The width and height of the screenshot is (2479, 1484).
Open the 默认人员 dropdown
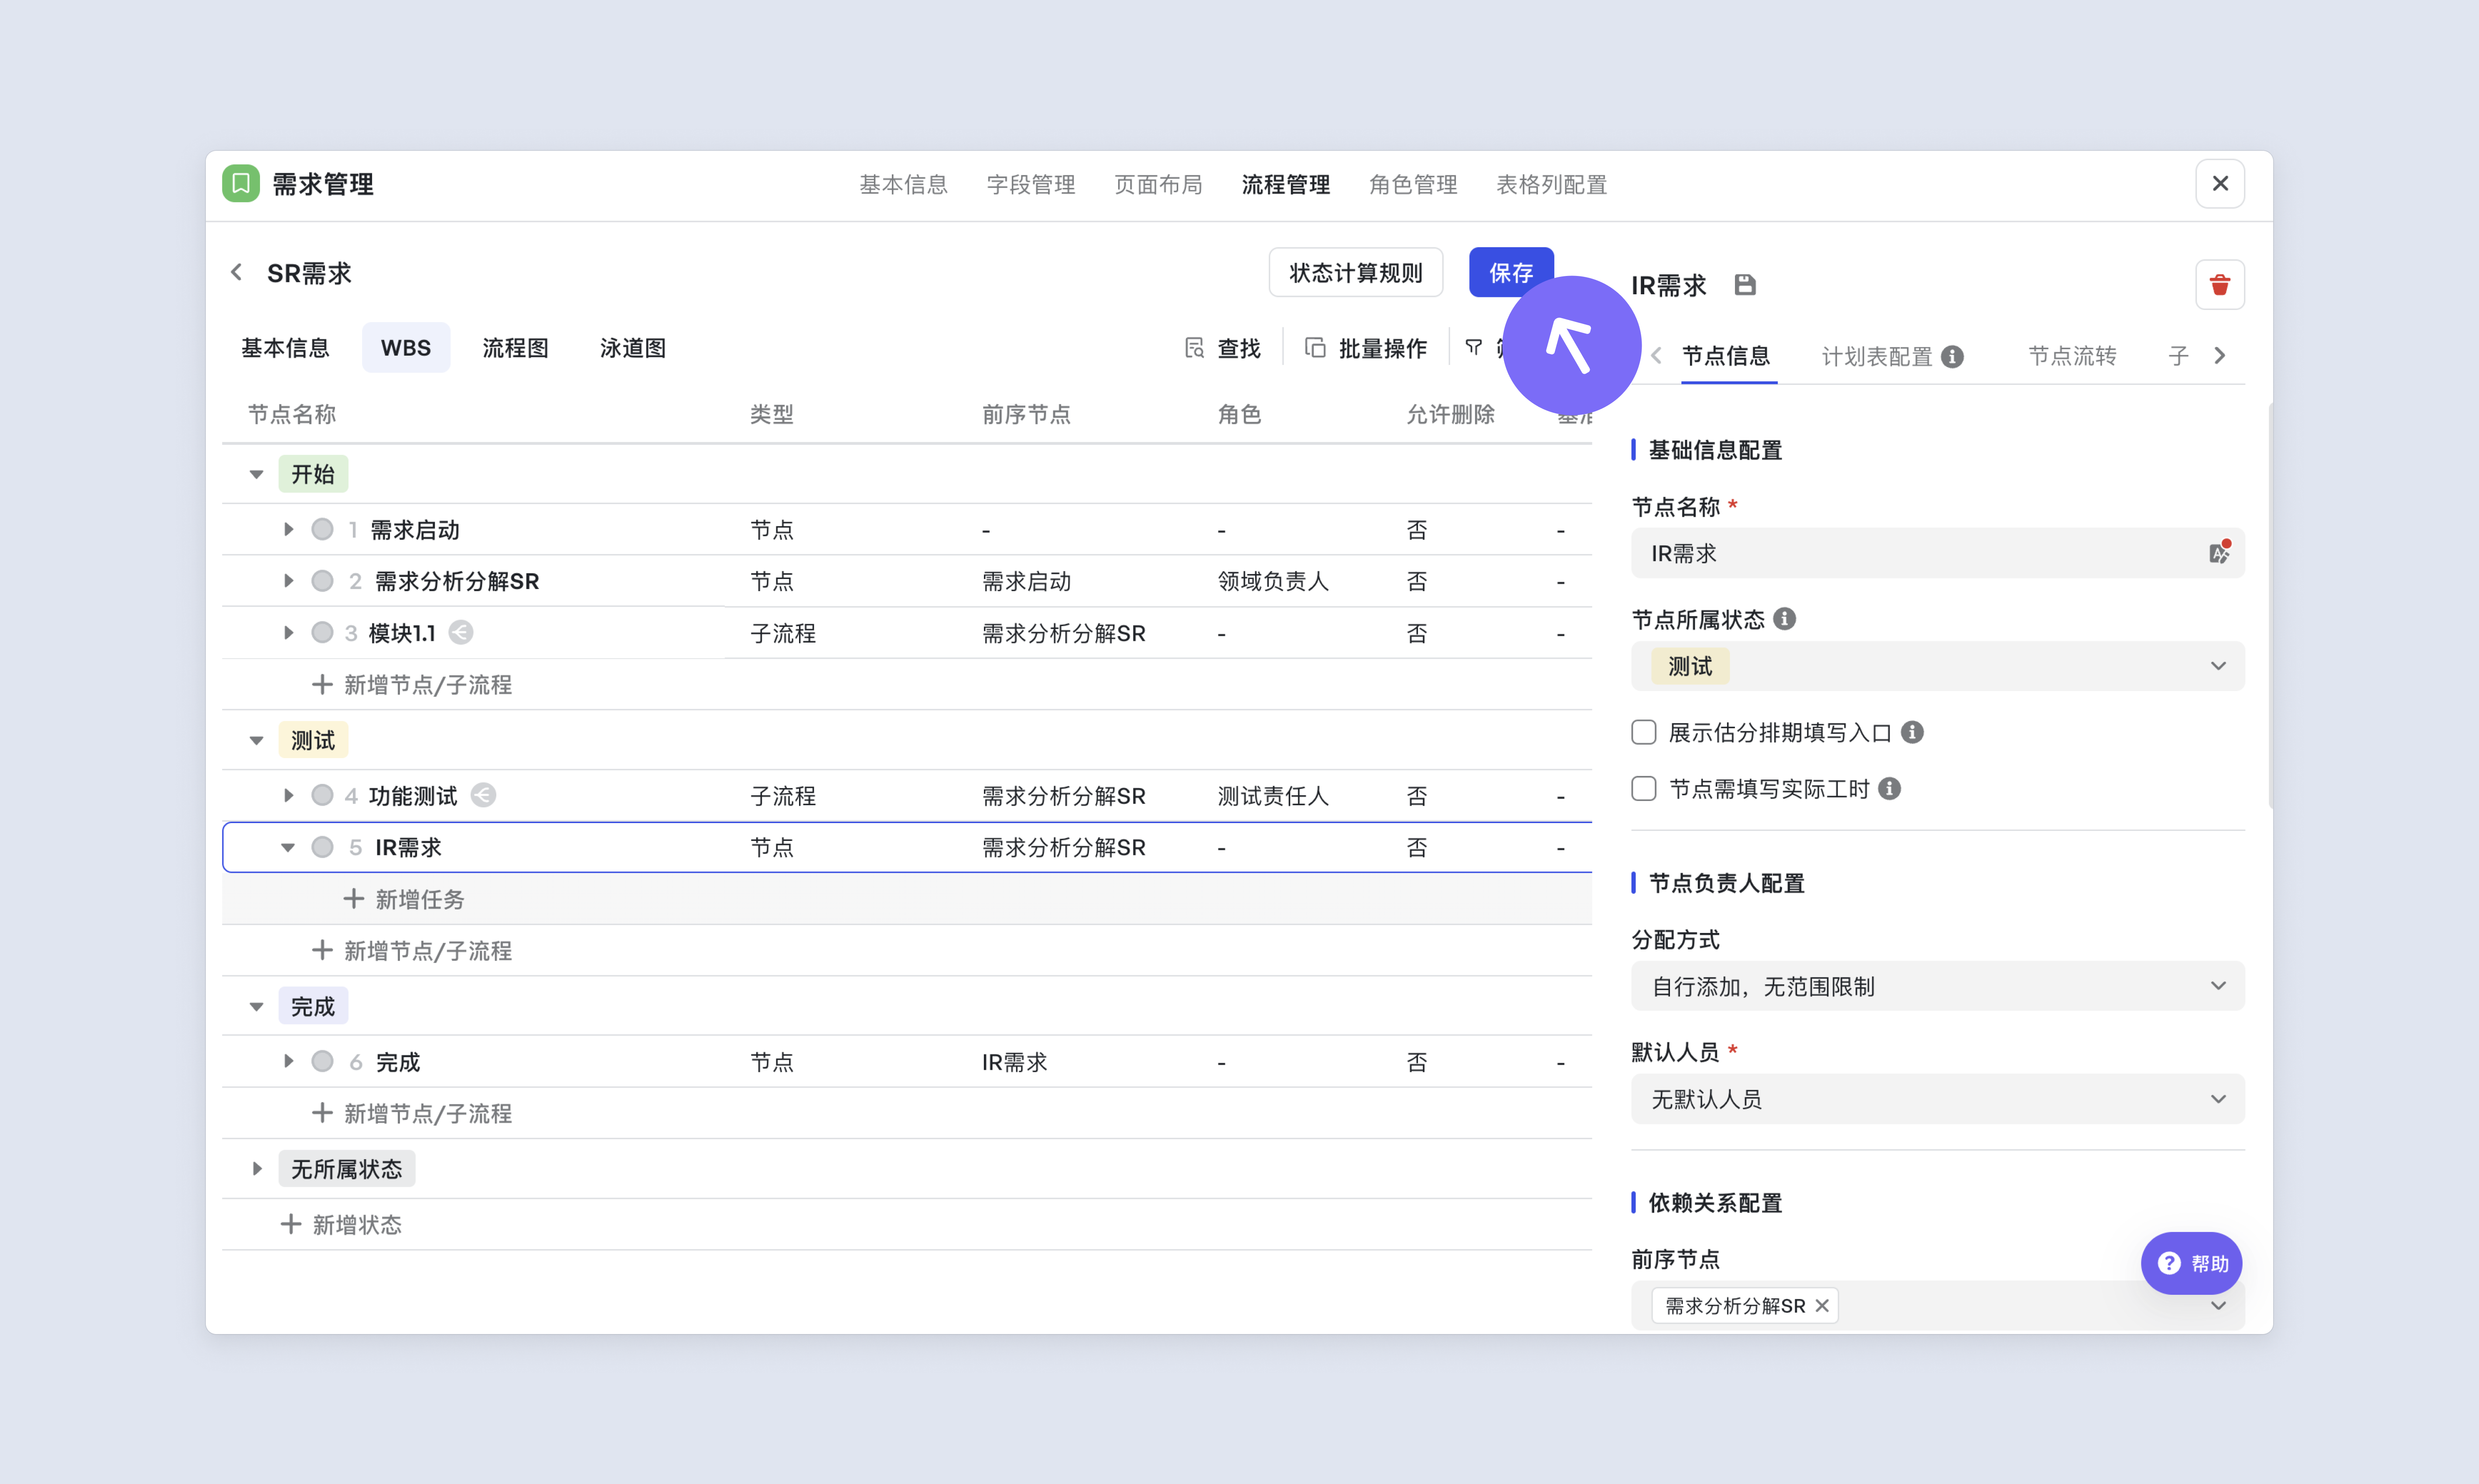1937,1099
